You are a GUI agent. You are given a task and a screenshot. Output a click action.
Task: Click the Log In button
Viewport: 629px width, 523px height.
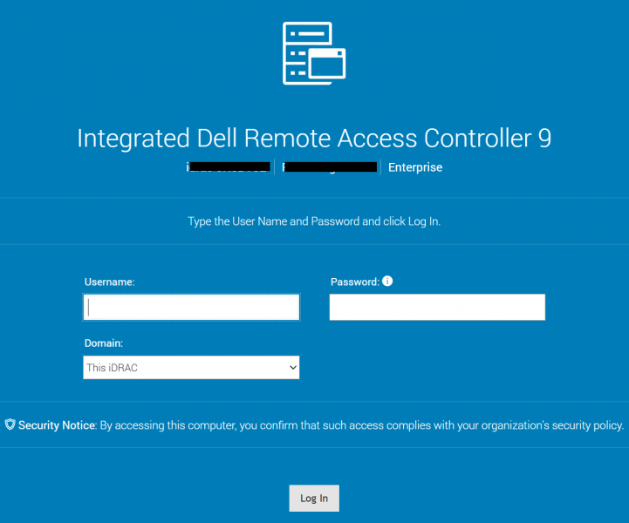314,498
